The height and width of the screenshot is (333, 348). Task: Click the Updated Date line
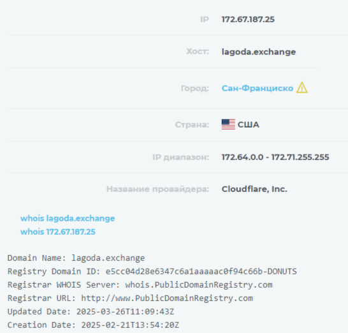click(91, 311)
